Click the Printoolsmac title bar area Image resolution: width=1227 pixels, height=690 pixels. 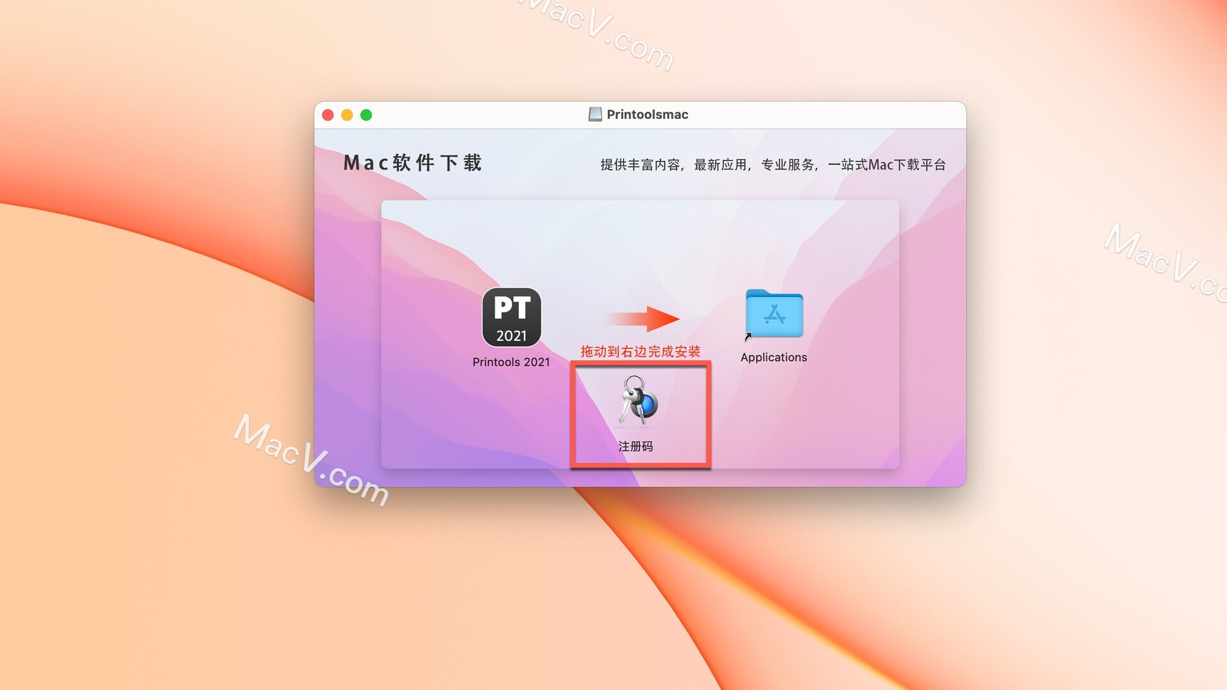coord(644,114)
